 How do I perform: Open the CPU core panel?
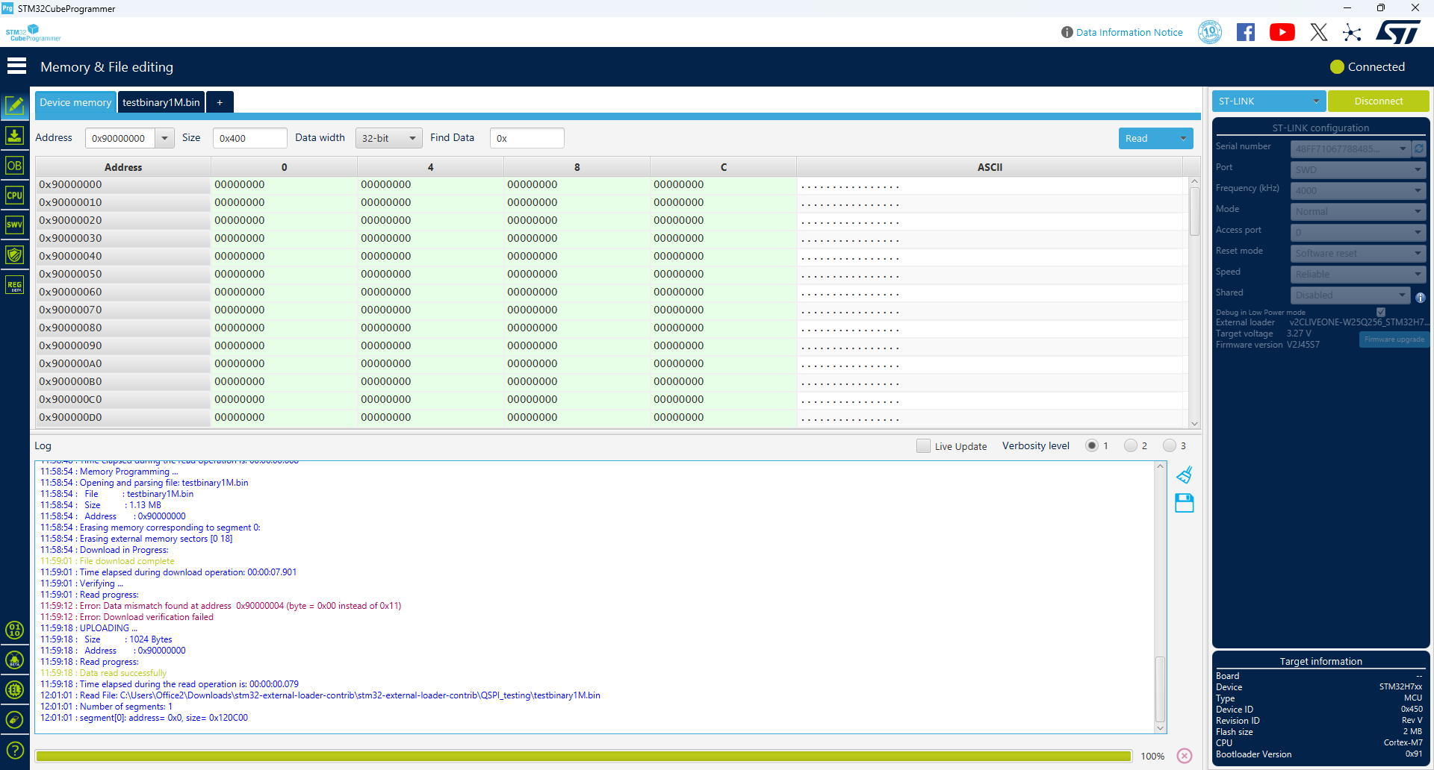click(x=15, y=195)
